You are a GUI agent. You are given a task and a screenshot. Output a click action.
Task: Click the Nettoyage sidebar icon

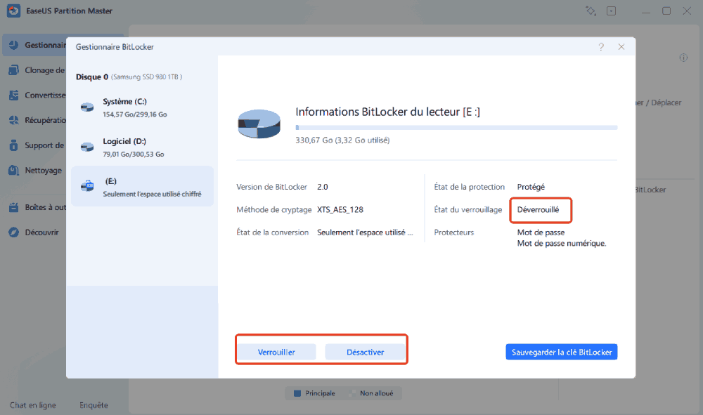click(14, 170)
